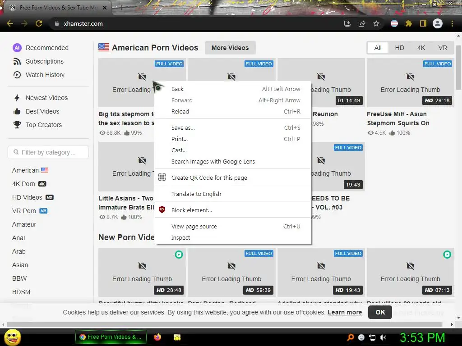This screenshot has height=346, width=462.
Task: Choose Save as... in the context menu
Action: [x=233, y=127]
